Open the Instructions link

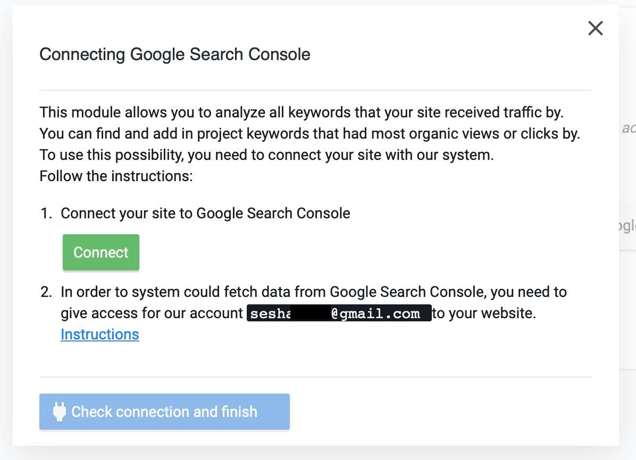(100, 334)
